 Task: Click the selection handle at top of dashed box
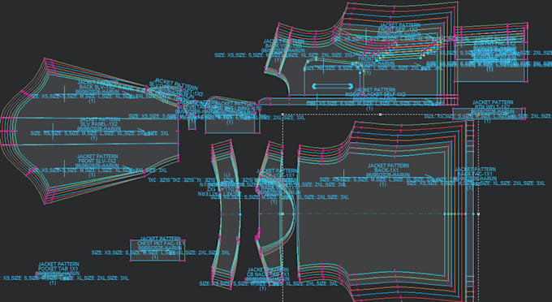(380, 114)
